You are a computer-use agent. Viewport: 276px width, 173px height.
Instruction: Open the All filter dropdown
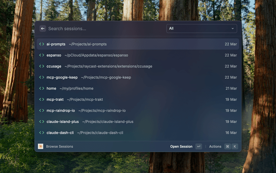coord(201,29)
